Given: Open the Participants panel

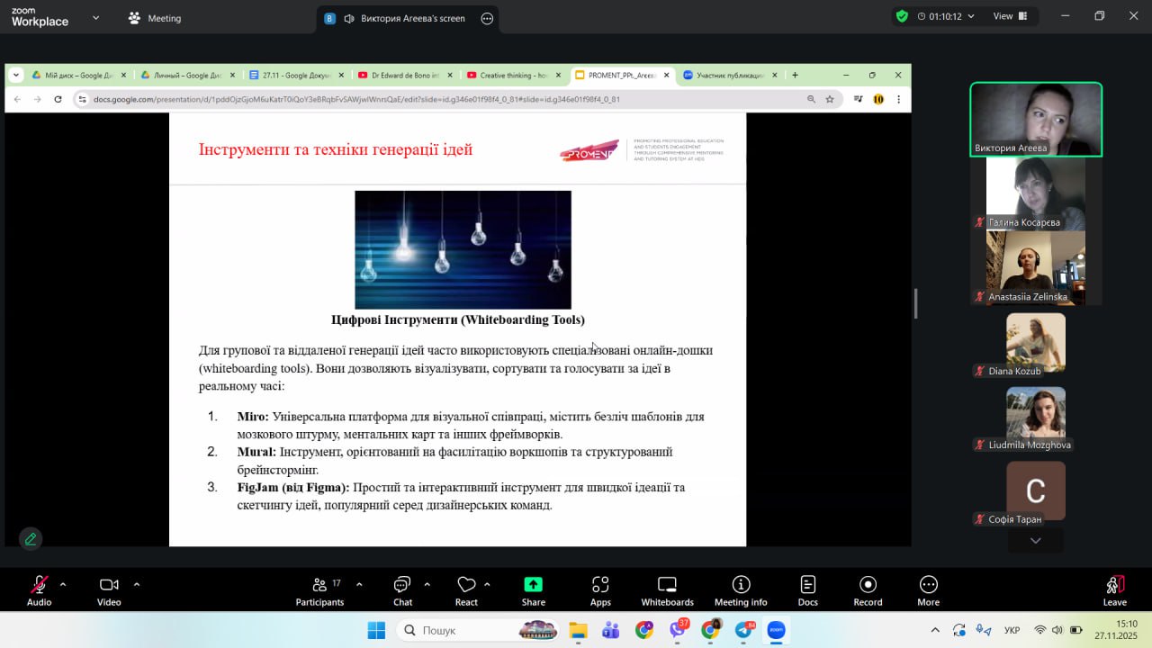Looking at the screenshot, I should 319,589.
